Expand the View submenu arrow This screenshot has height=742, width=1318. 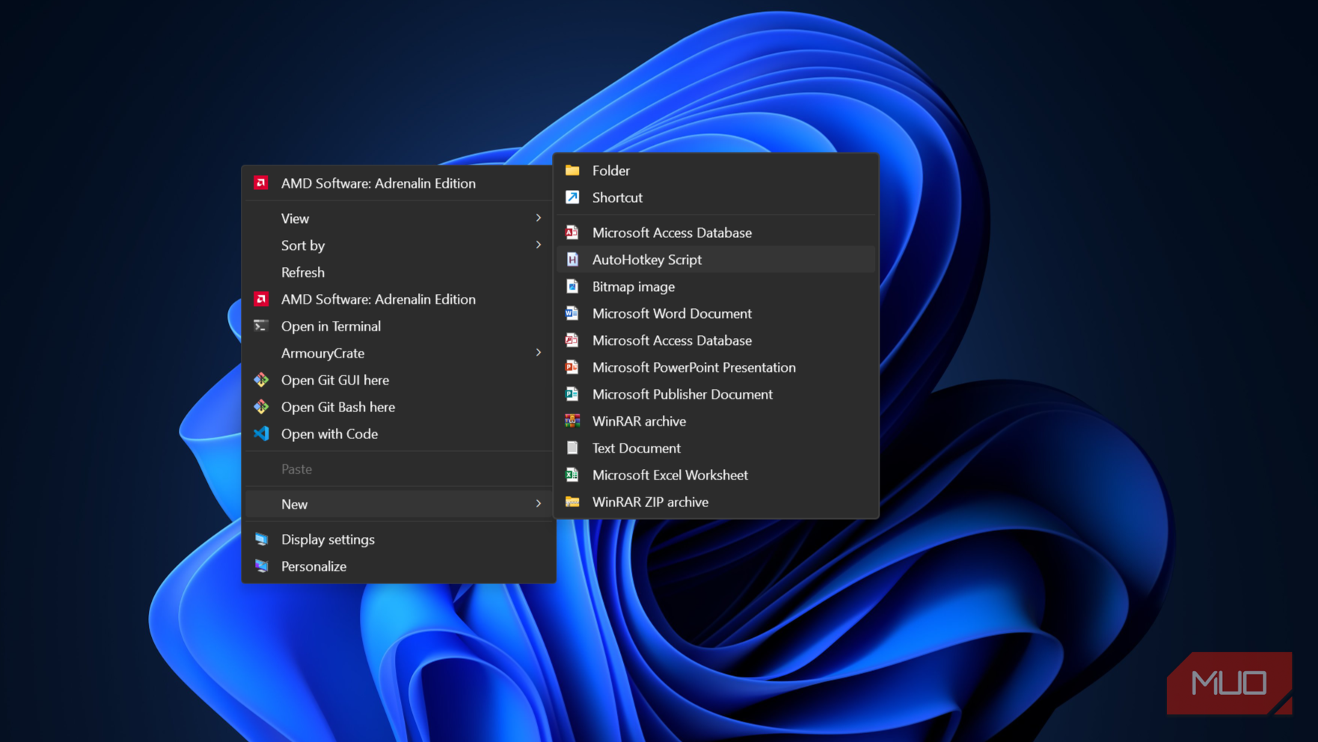538,218
